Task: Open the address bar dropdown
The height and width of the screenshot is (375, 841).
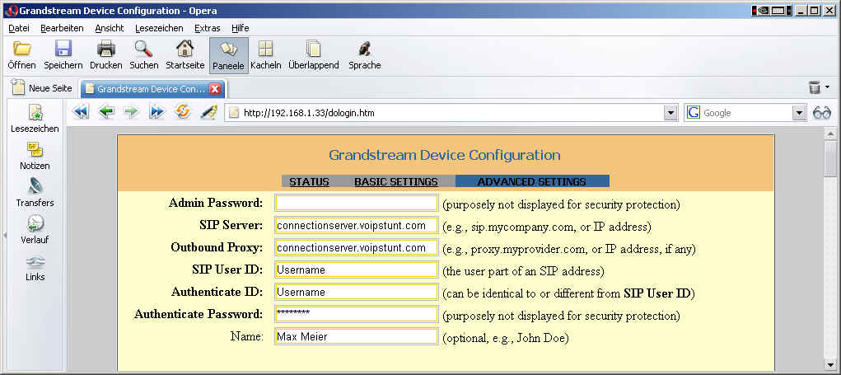Action: [670, 113]
